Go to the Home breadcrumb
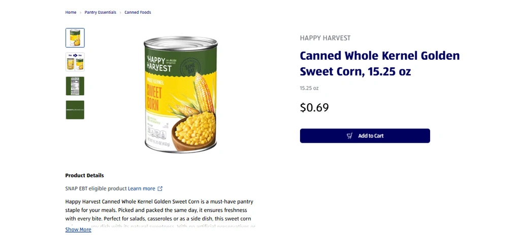The width and height of the screenshot is (521, 236). (x=71, y=12)
